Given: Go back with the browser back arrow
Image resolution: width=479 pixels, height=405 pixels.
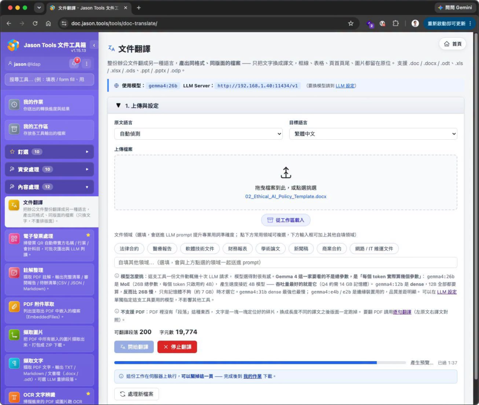Looking at the screenshot, I should point(9,23).
